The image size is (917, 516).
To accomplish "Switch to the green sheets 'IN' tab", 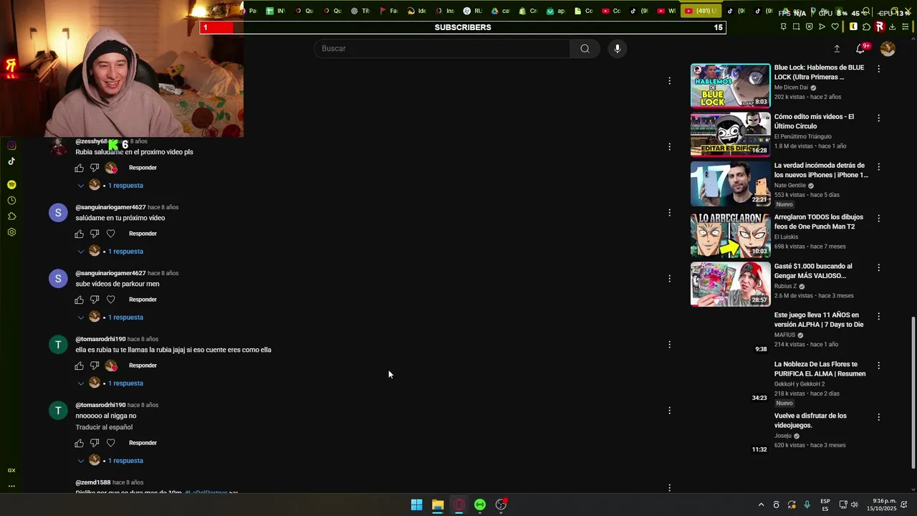I will point(275,11).
